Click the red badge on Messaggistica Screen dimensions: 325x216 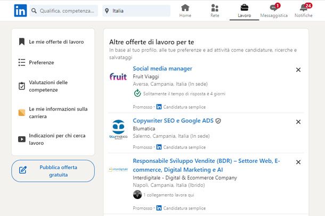(278, 5)
